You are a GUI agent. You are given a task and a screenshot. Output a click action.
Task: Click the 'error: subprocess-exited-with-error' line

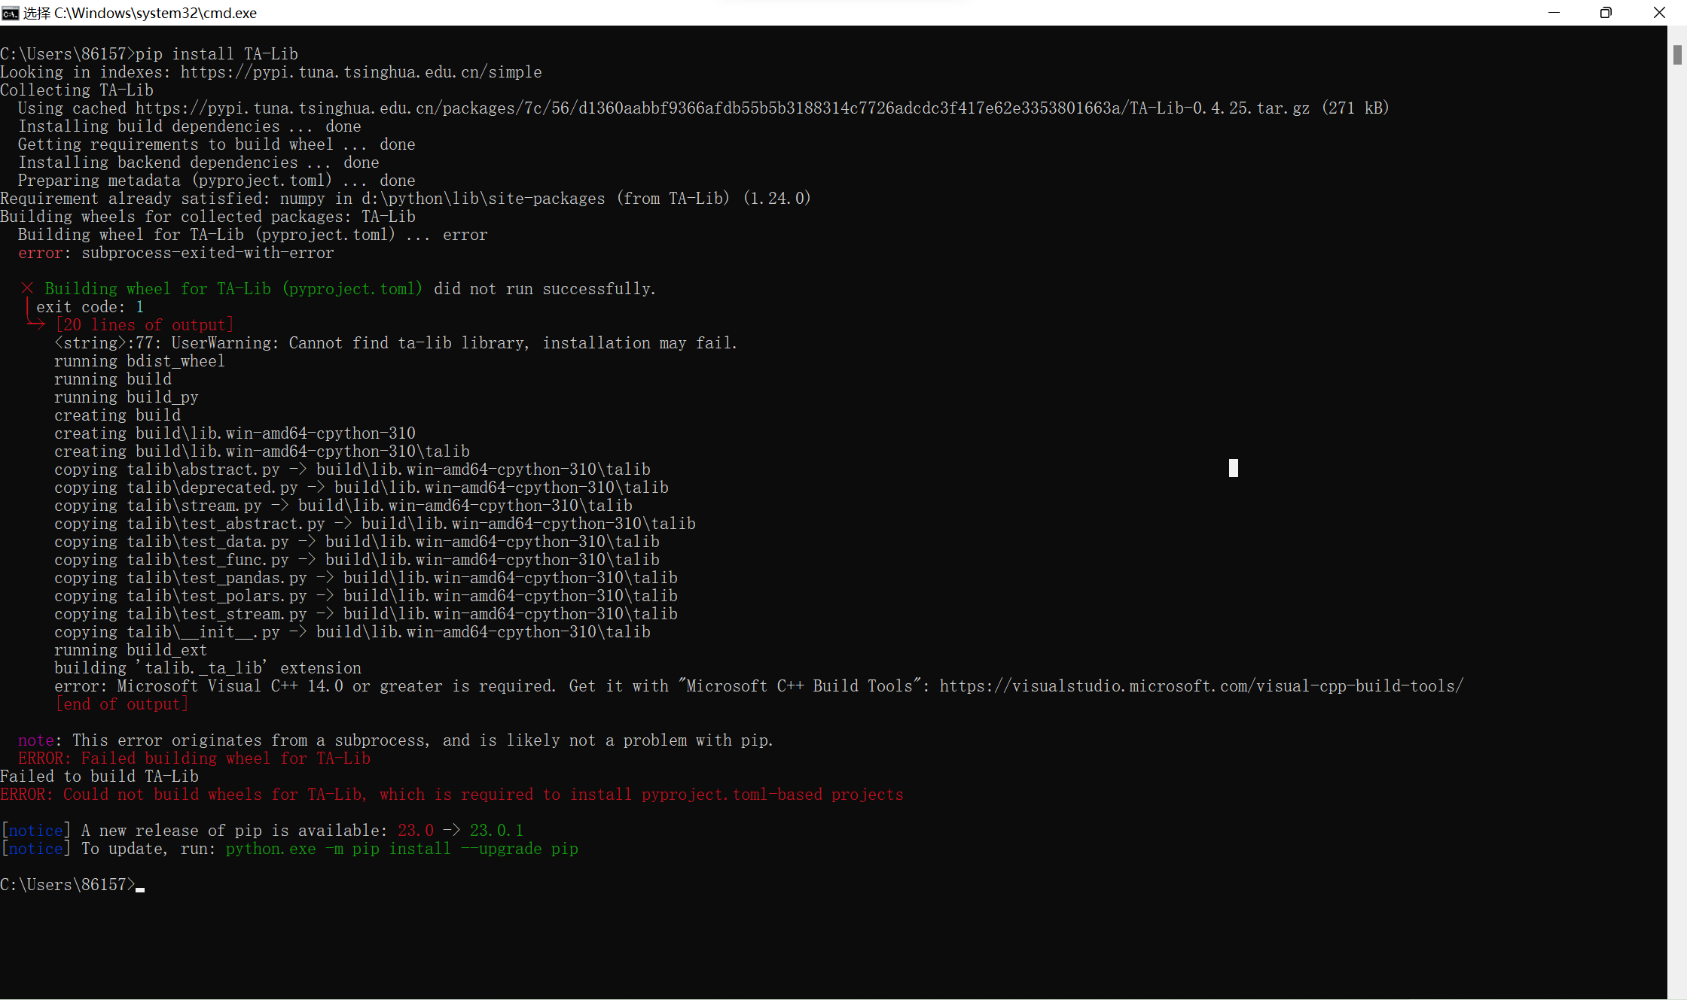[x=176, y=253]
